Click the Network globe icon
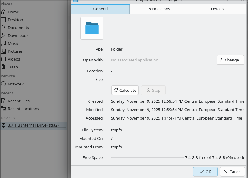Image resolution: width=248 pixels, height=178 pixels. point(3,84)
